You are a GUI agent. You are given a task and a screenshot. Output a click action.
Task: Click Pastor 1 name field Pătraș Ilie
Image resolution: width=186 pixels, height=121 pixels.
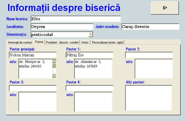coord(90,55)
